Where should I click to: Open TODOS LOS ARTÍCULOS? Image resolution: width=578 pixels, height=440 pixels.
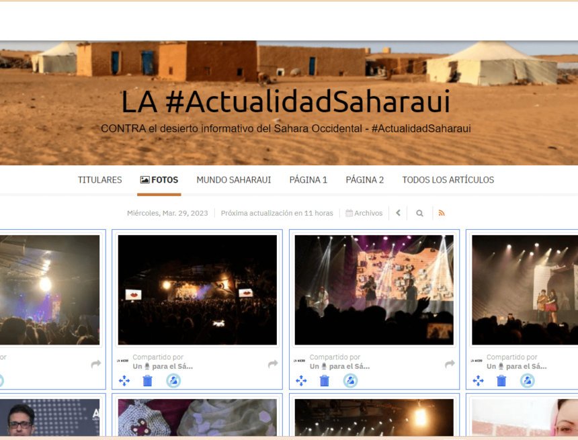coord(448,179)
